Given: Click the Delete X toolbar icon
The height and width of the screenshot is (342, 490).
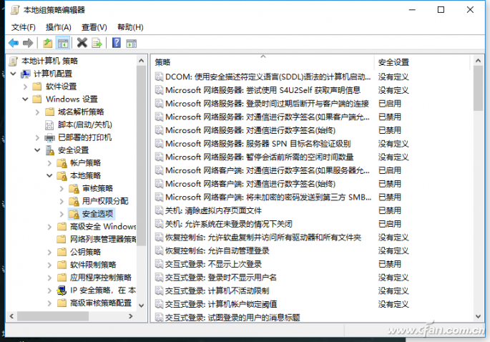Looking at the screenshot, I should [x=82, y=43].
